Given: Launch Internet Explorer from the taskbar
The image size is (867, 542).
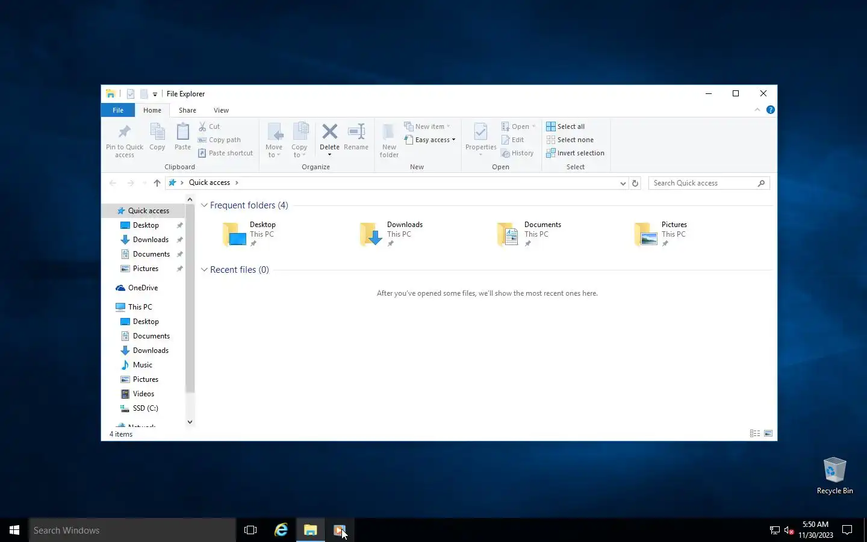Looking at the screenshot, I should pyautogui.click(x=281, y=530).
